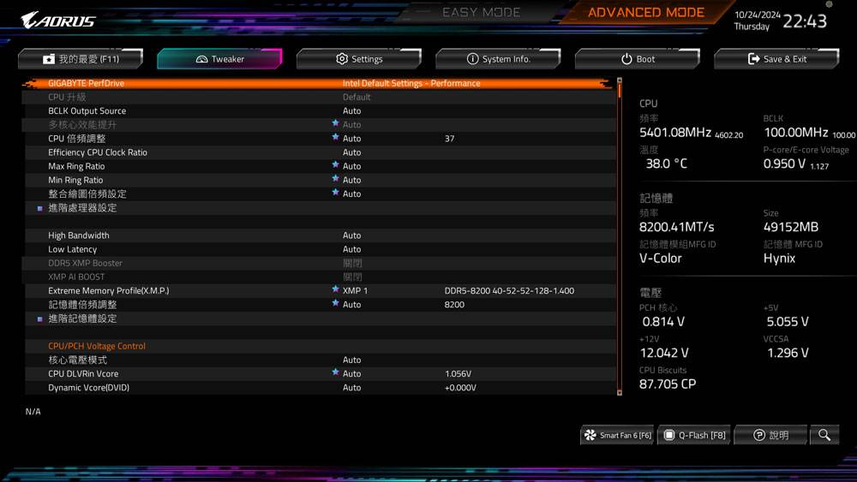Click the scrollbar bottom arrow
Image resolution: width=857 pixels, height=482 pixels.
(620, 392)
